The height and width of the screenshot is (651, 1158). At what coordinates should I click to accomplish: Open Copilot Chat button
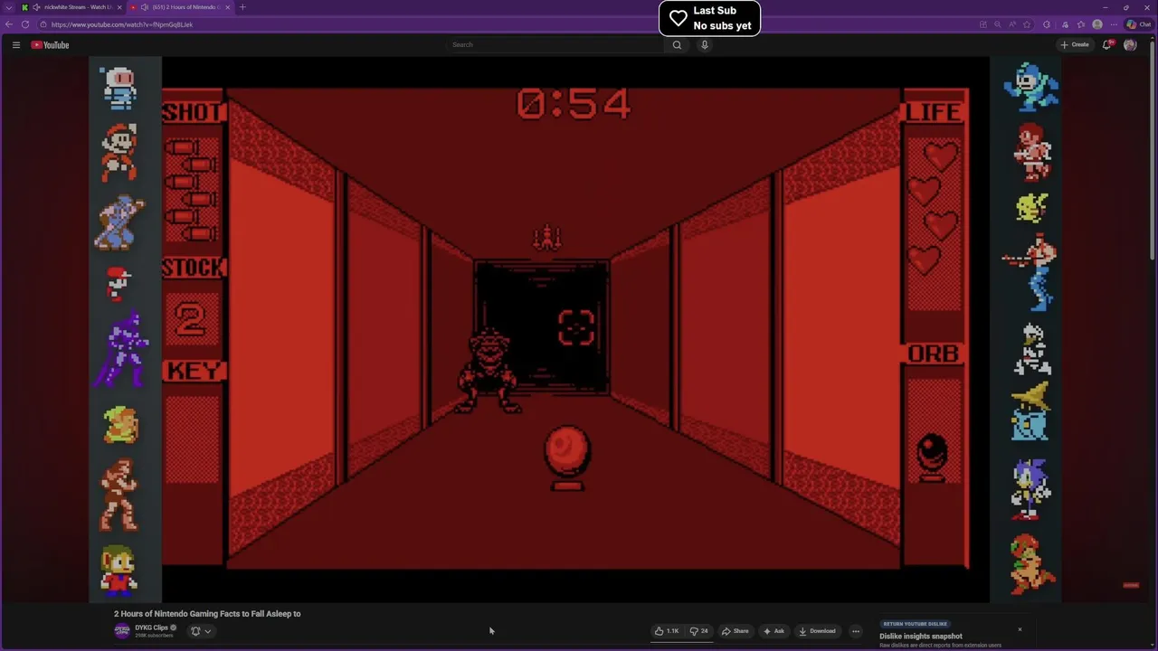click(1138, 24)
